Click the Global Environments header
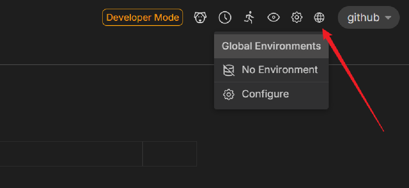The width and height of the screenshot is (409, 188). [x=271, y=46]
